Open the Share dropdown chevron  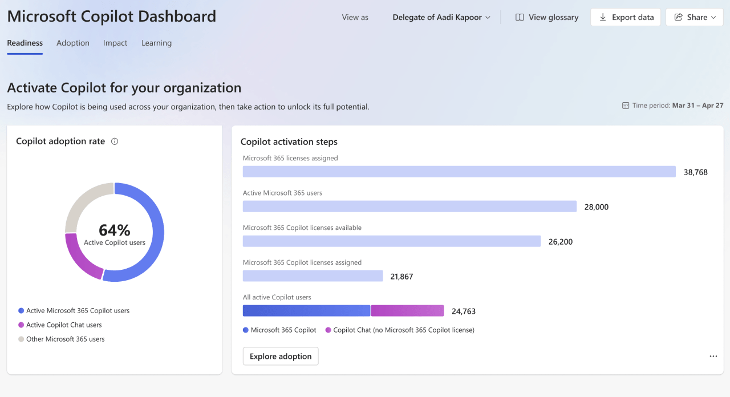tap(713, 18)
